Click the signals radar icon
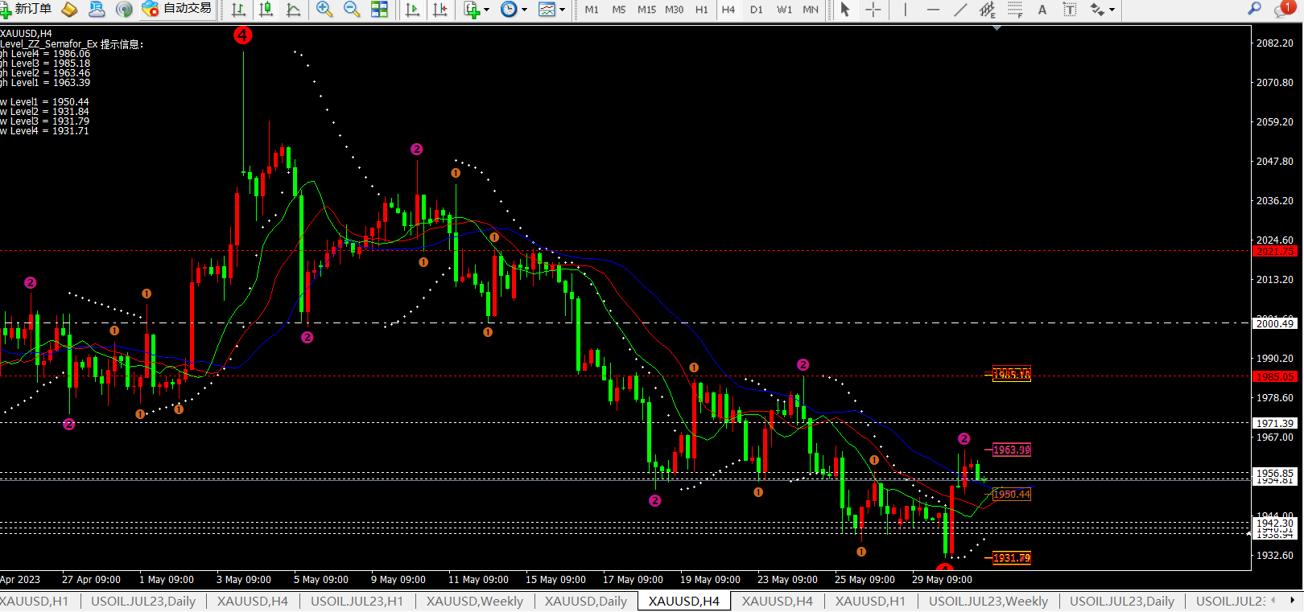This screenshot has width=1304, height=612. pos(124,9)
